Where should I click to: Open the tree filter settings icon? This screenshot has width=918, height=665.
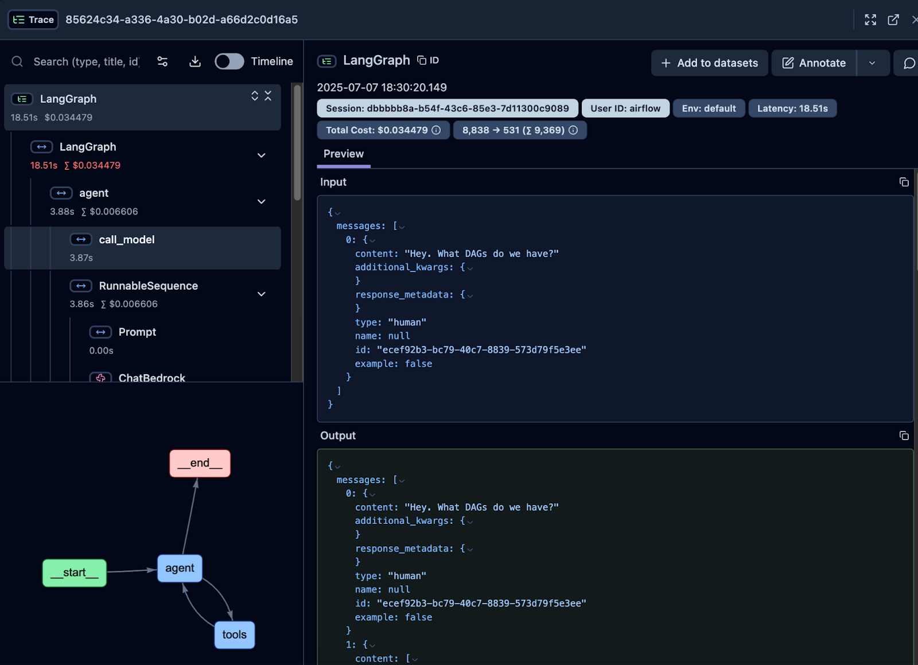pyautogui.click(x=162, y=61)
